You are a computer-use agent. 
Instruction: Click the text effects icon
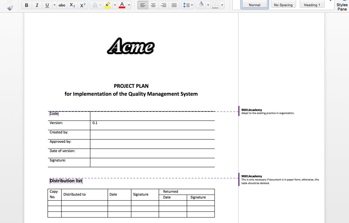point(95,5)
